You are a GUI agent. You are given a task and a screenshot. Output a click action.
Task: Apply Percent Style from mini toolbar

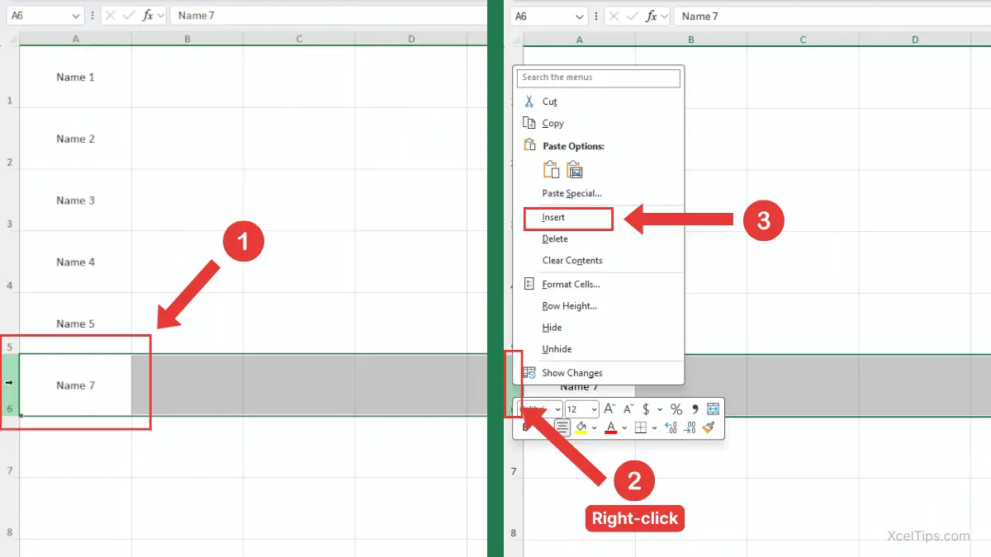[x=676, y=409]
